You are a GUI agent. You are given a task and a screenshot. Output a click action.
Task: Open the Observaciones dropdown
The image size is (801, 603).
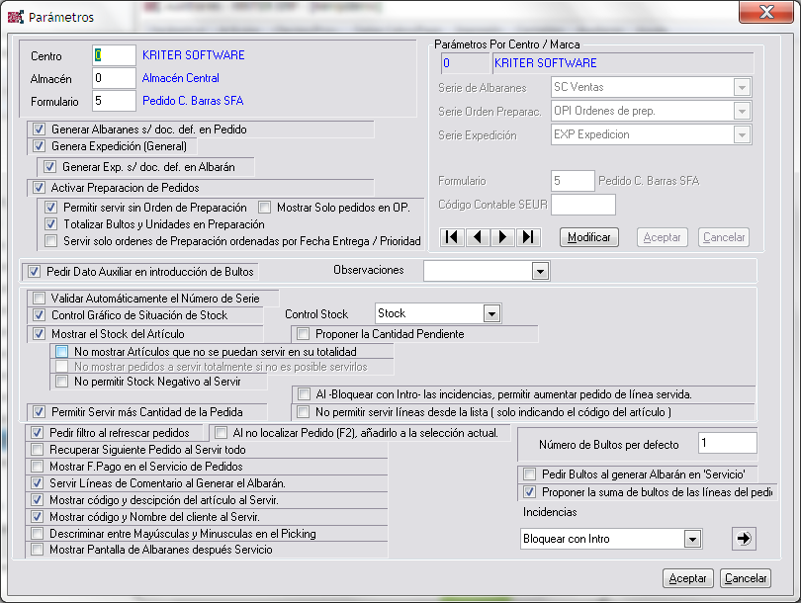(x=540, y=271)
